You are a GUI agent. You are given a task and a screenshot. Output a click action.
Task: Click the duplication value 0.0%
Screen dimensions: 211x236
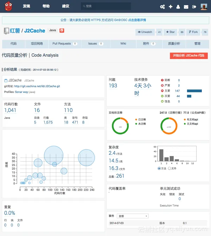coord(9,213)
